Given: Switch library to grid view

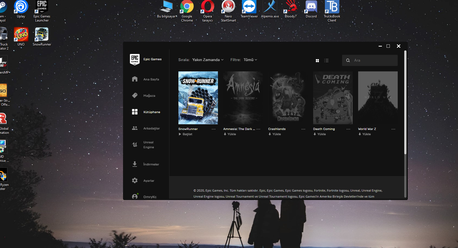Looking at the screenshot, I should (317, 61).
